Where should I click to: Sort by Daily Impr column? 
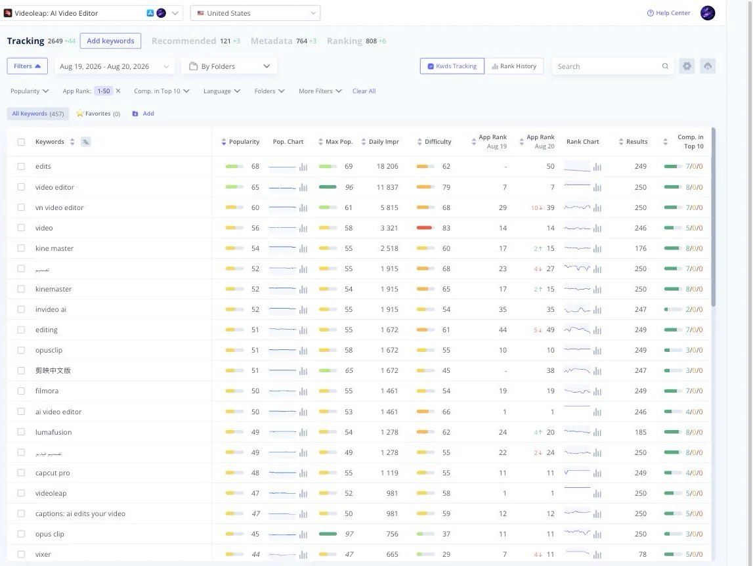(x=364, y=142)
